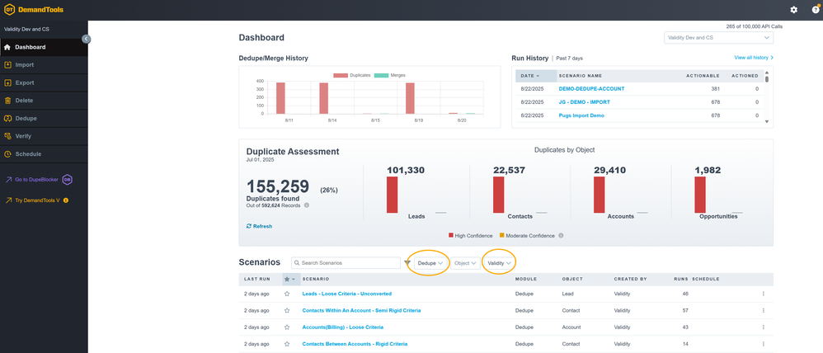Open row menu for Accounts(Billing) scenario
The width and height of the screenshot is (823, 353).
click(763, 327)
